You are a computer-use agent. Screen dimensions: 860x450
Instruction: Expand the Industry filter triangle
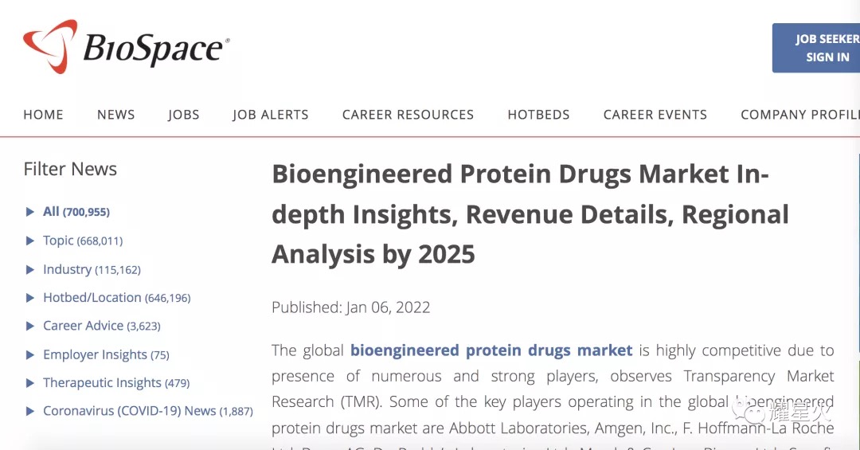[x=30, y=269]
